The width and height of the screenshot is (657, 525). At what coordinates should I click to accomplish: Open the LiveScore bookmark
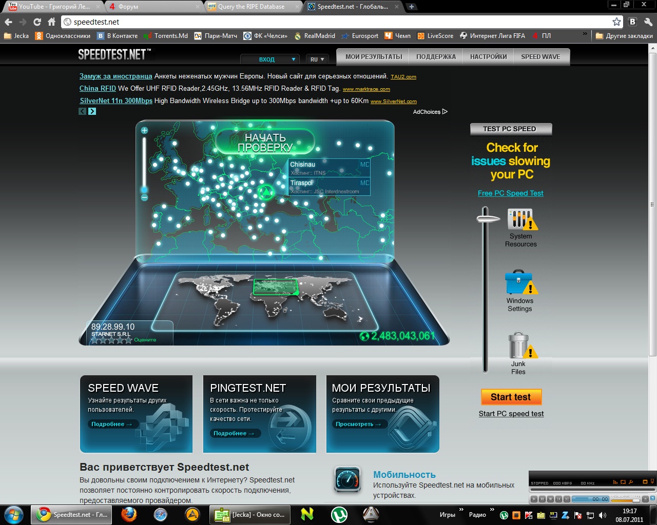tap(435, 36)
